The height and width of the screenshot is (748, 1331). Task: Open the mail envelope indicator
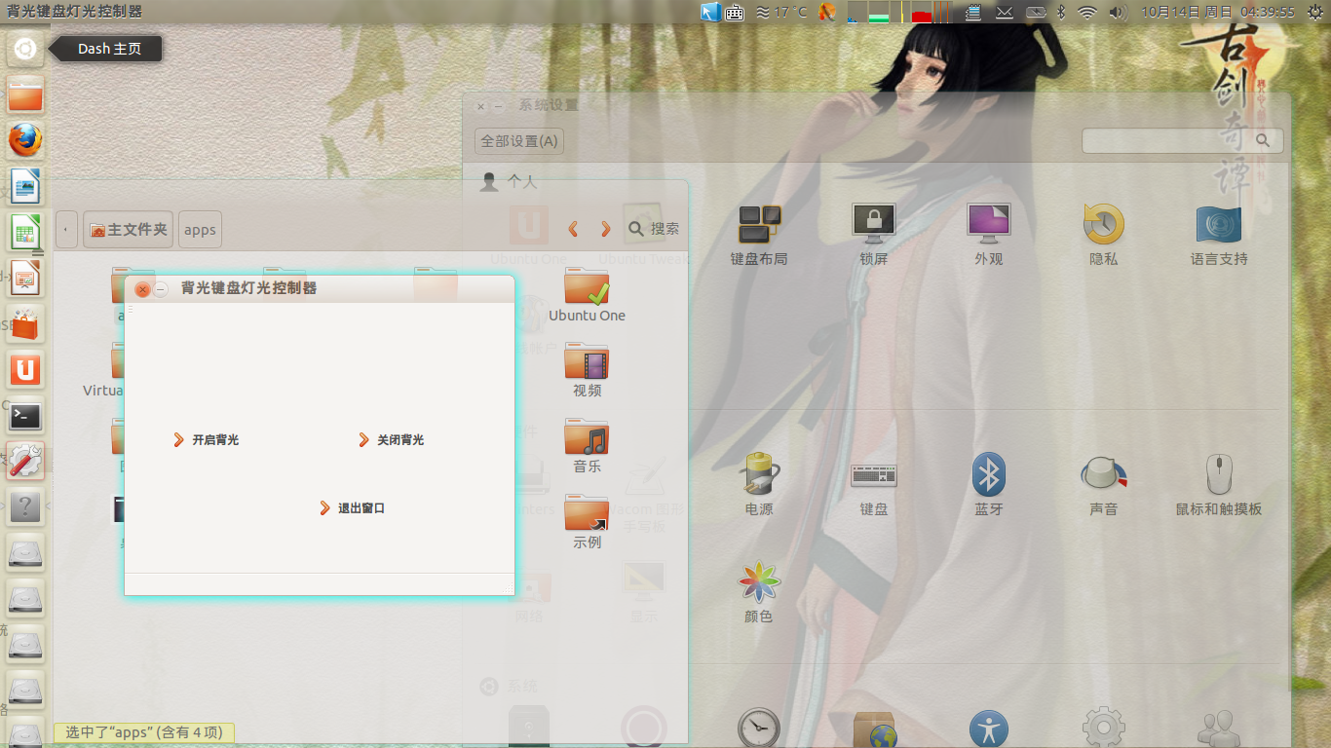[x=1004, y=12]
